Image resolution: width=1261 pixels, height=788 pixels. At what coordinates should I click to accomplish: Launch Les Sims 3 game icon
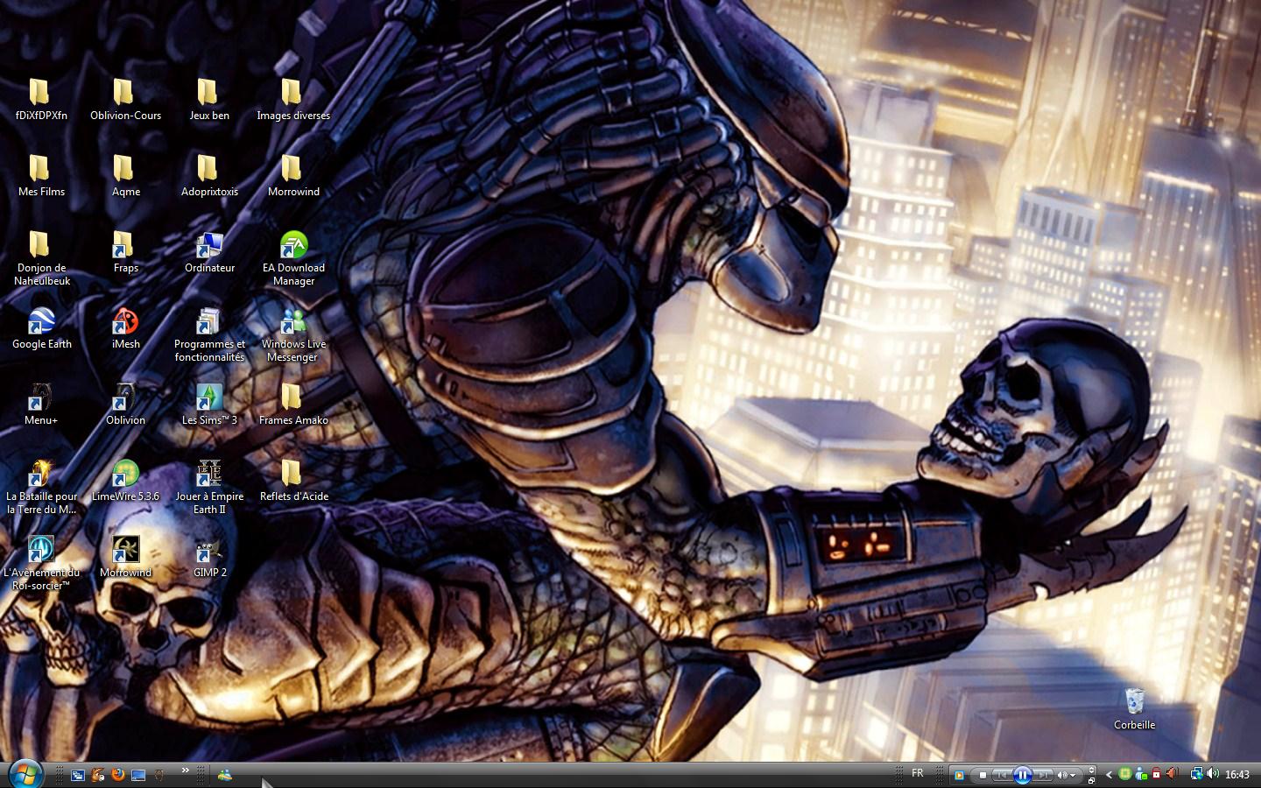click(209, 399)
